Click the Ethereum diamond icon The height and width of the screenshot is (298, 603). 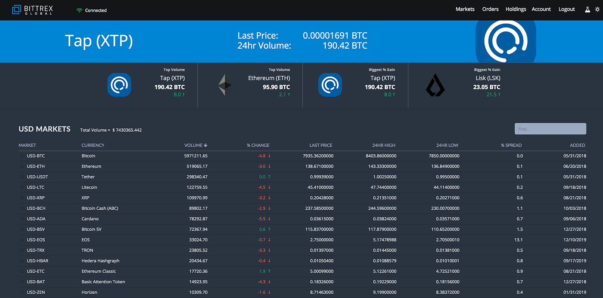click(x=224, y=84)
